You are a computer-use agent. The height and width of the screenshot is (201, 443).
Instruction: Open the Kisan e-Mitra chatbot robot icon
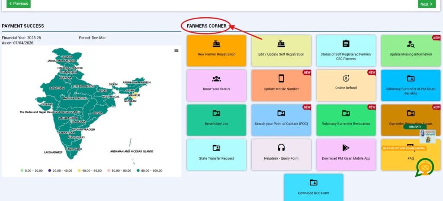(x=425, y=167)
